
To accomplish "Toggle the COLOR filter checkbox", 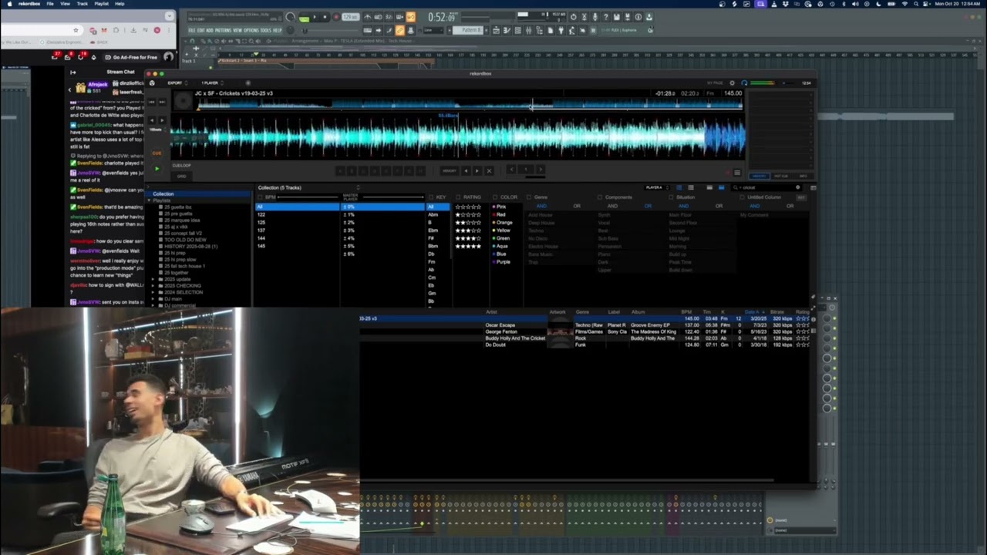I will (x=495, y=197).
